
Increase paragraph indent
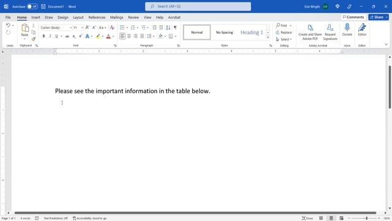[161, 27]
